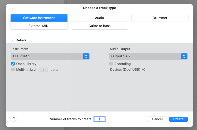
Task: Uncheck the Open Library checkbox
Action: tap(13, 64)
